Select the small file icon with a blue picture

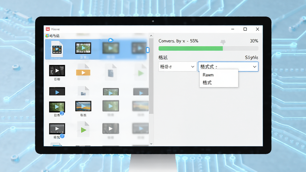click(83, 91)
